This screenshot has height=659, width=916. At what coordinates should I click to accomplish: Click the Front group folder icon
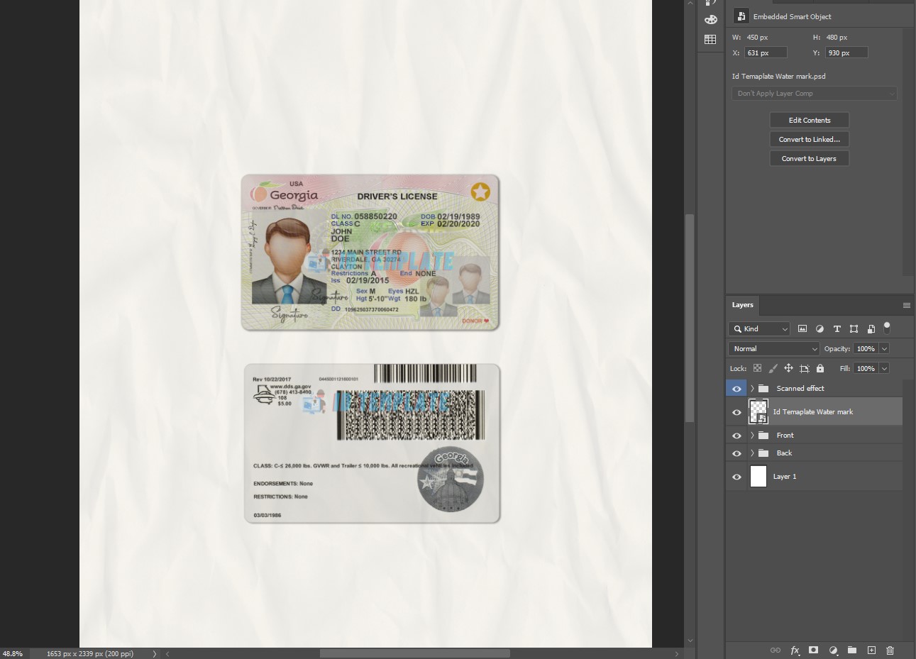click(763, 435)
